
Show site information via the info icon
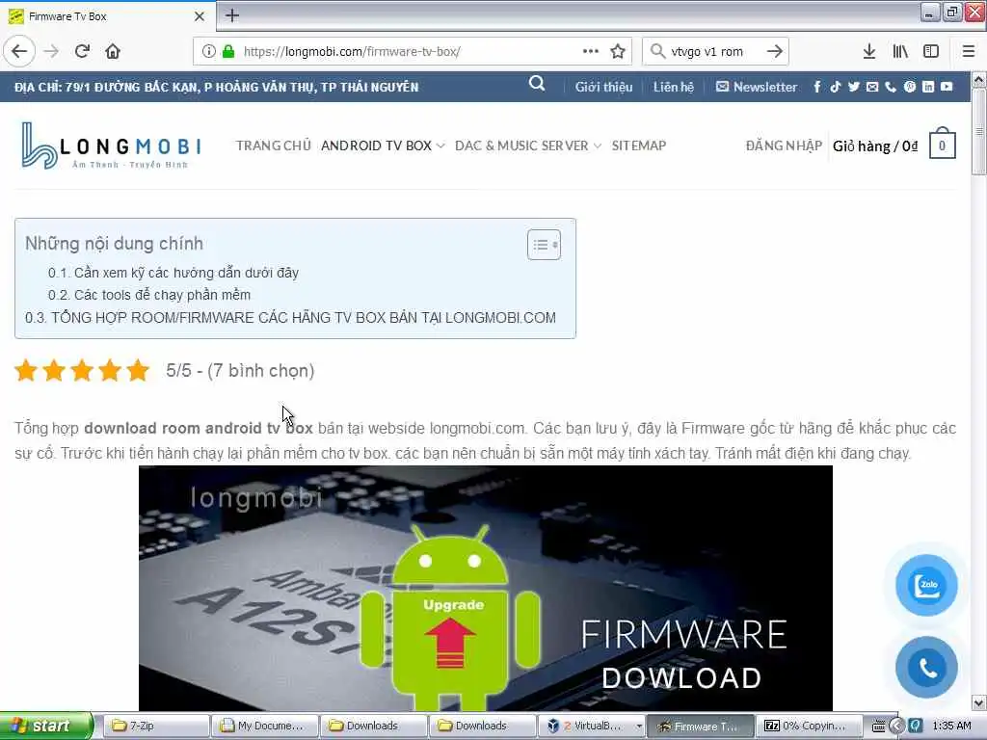pyautogui.click(x=208, y=51)
